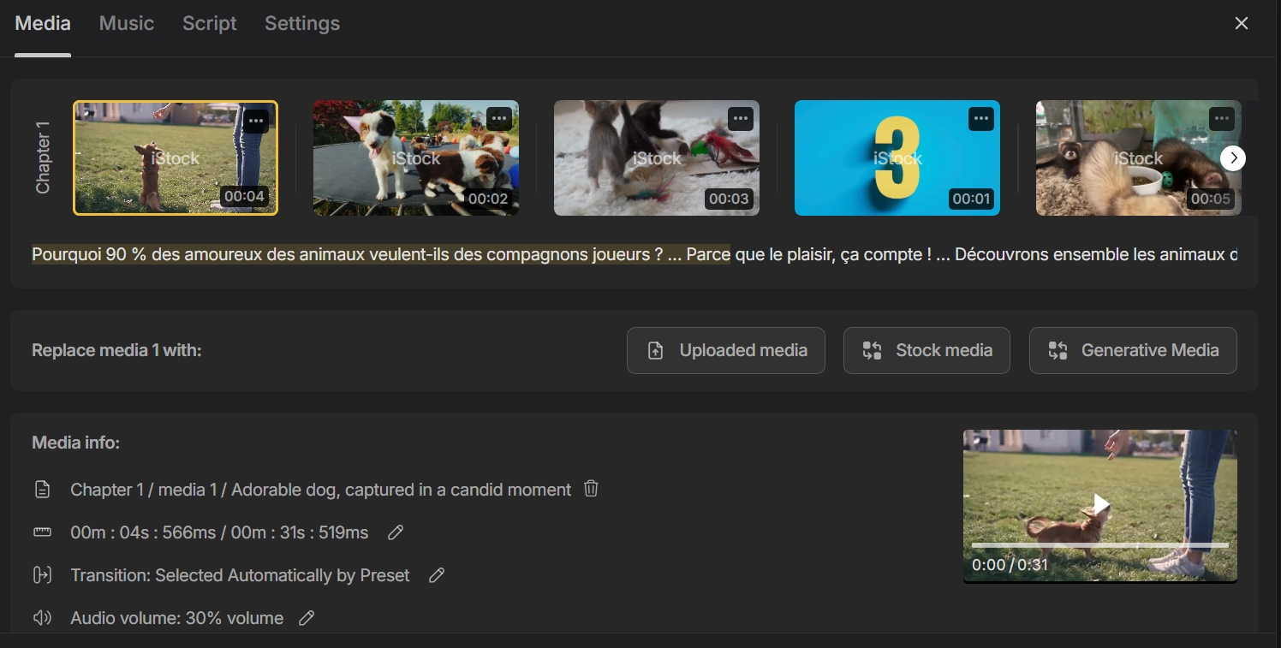
Task: Select the dog on lawn thumbnail
Action: point(176,158)
